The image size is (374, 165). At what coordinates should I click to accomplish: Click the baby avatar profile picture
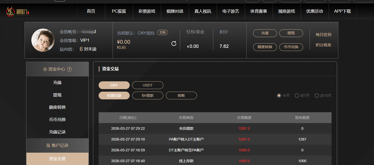pos(43,40)
